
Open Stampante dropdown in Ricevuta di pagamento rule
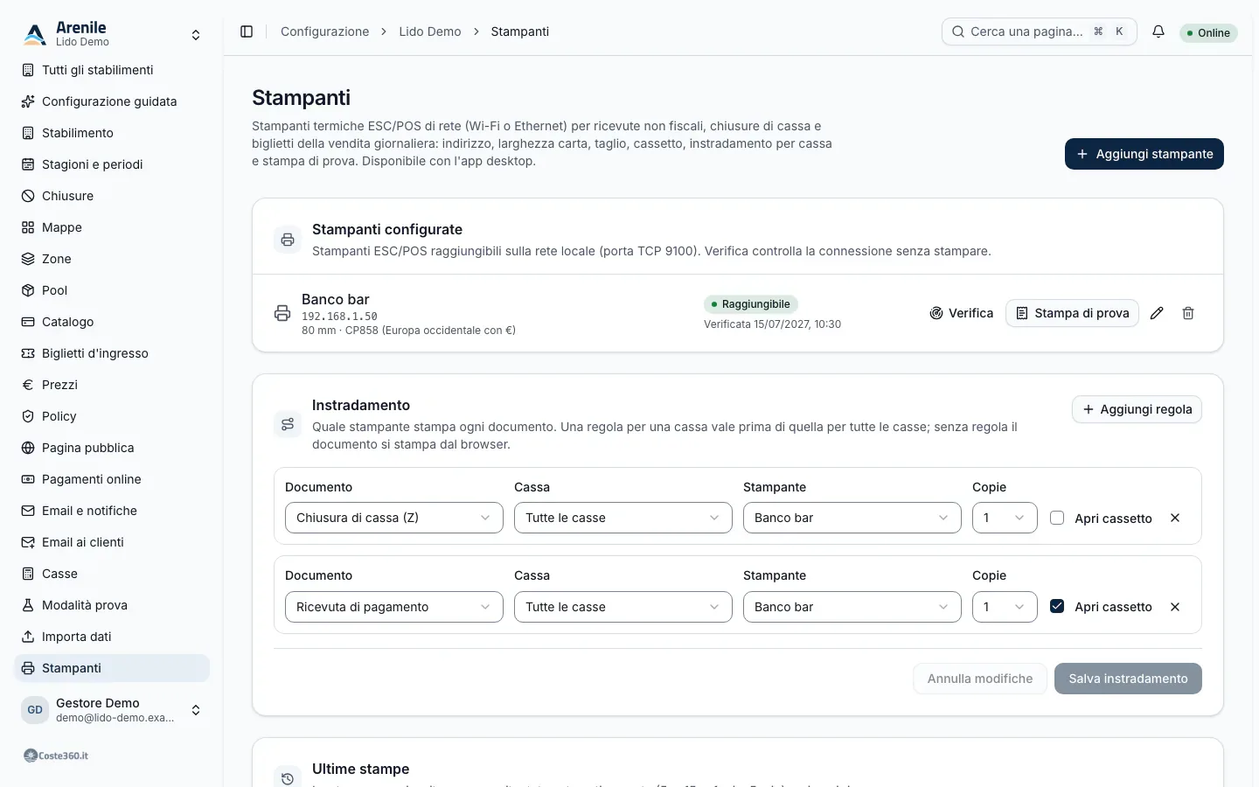point(852,607)
